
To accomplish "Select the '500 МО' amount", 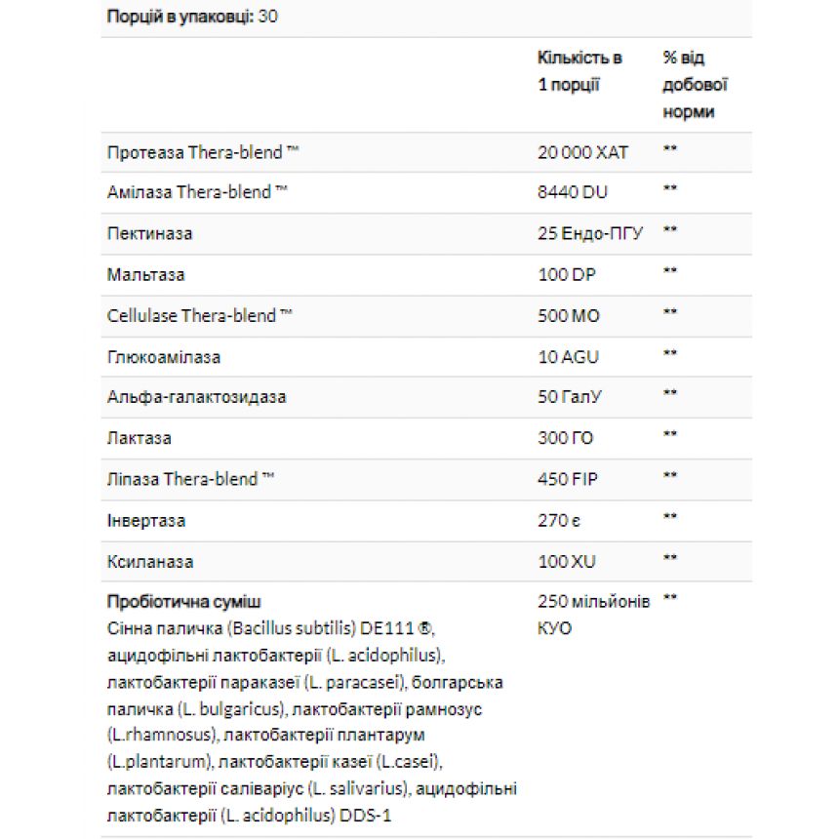I will 568,316.
